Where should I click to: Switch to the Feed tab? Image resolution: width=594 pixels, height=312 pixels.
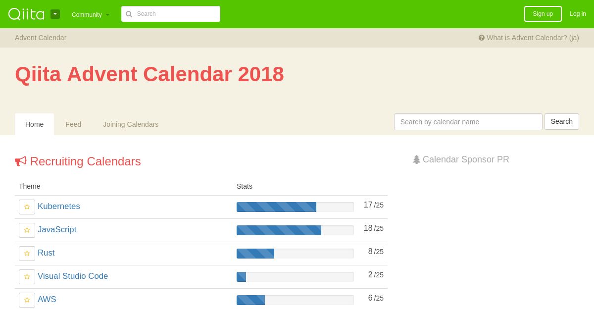click(73, 124)
